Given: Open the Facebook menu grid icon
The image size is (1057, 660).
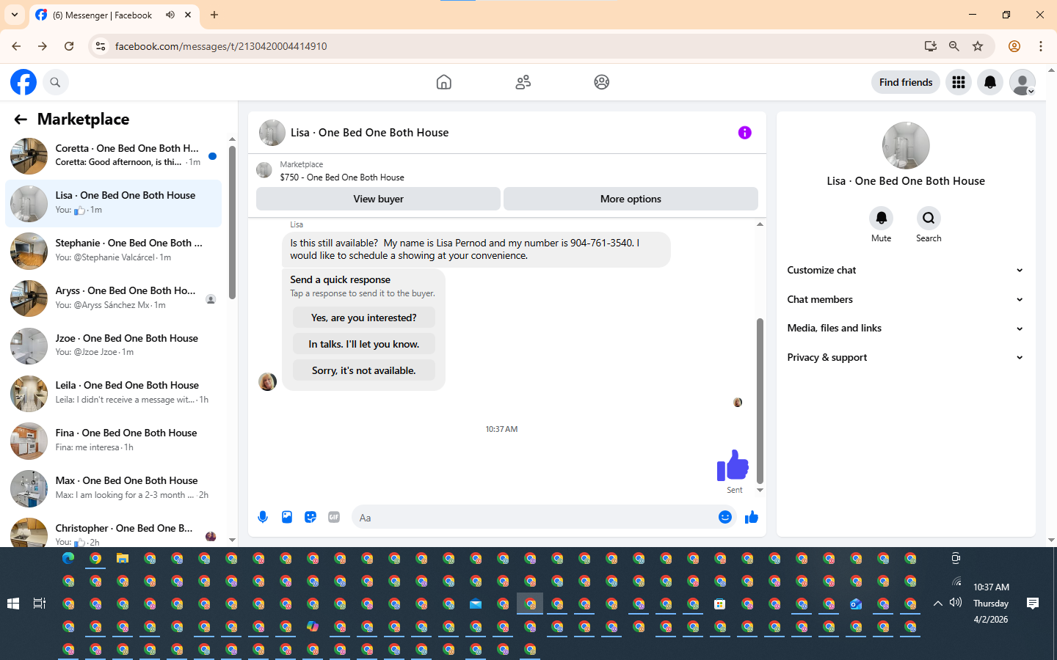Looking at the screenshot, I should [959, 82].
